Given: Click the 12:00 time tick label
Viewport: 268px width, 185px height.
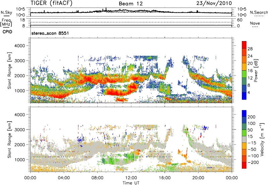Looking at the screenshot, I should [x=131, y=178].
